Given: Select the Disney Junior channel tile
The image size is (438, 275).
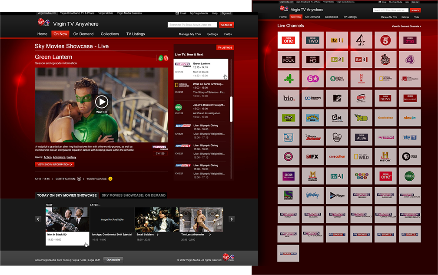Looking at the screenshot, I should coord(312,137).
